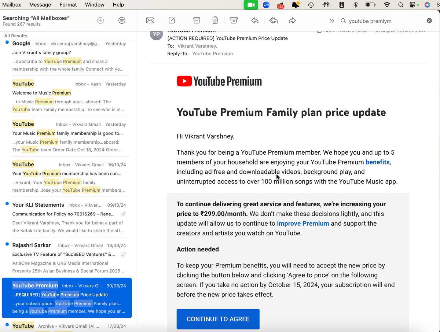
Task: Delete the selected message with trash icon
Action: (215, 21)
